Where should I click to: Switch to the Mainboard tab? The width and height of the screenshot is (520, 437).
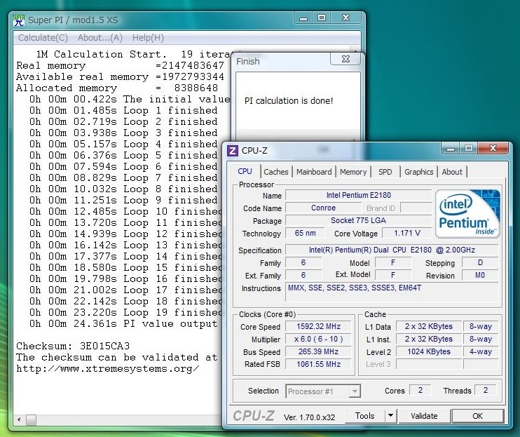[x=314, y=172]
